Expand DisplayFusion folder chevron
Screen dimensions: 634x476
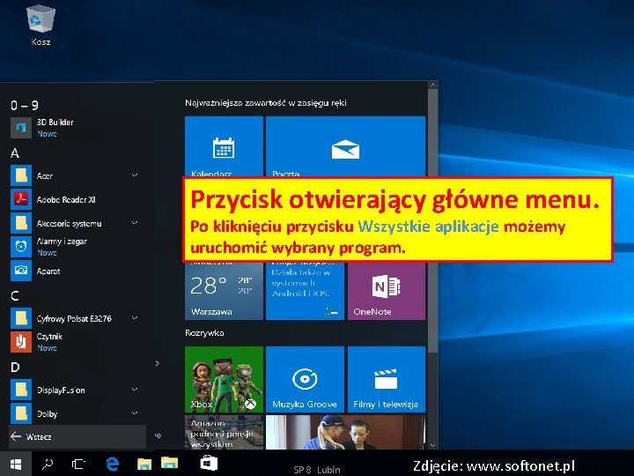point(135,390)
